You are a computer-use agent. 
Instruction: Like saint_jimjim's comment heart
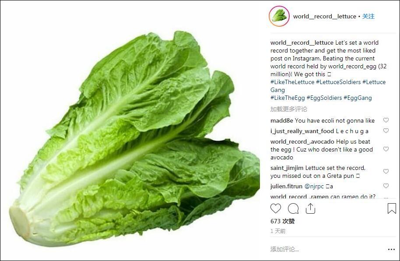point(386,171)
